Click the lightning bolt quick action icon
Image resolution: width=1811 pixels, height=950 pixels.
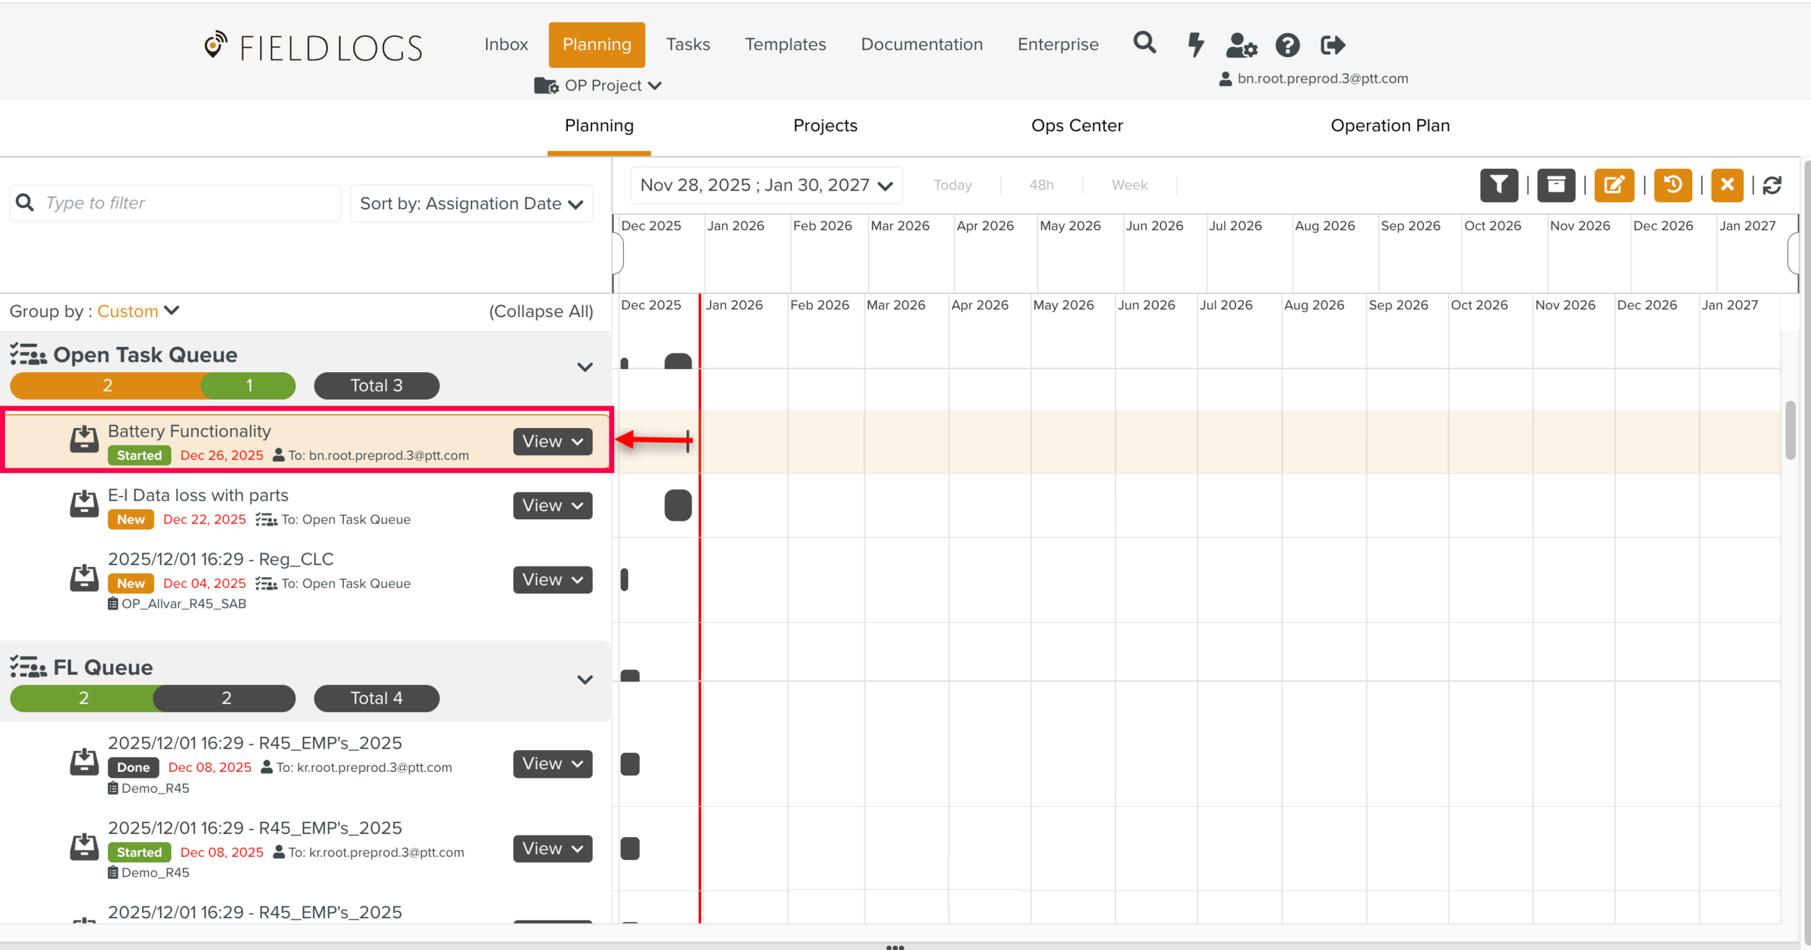coord(1195,45)
